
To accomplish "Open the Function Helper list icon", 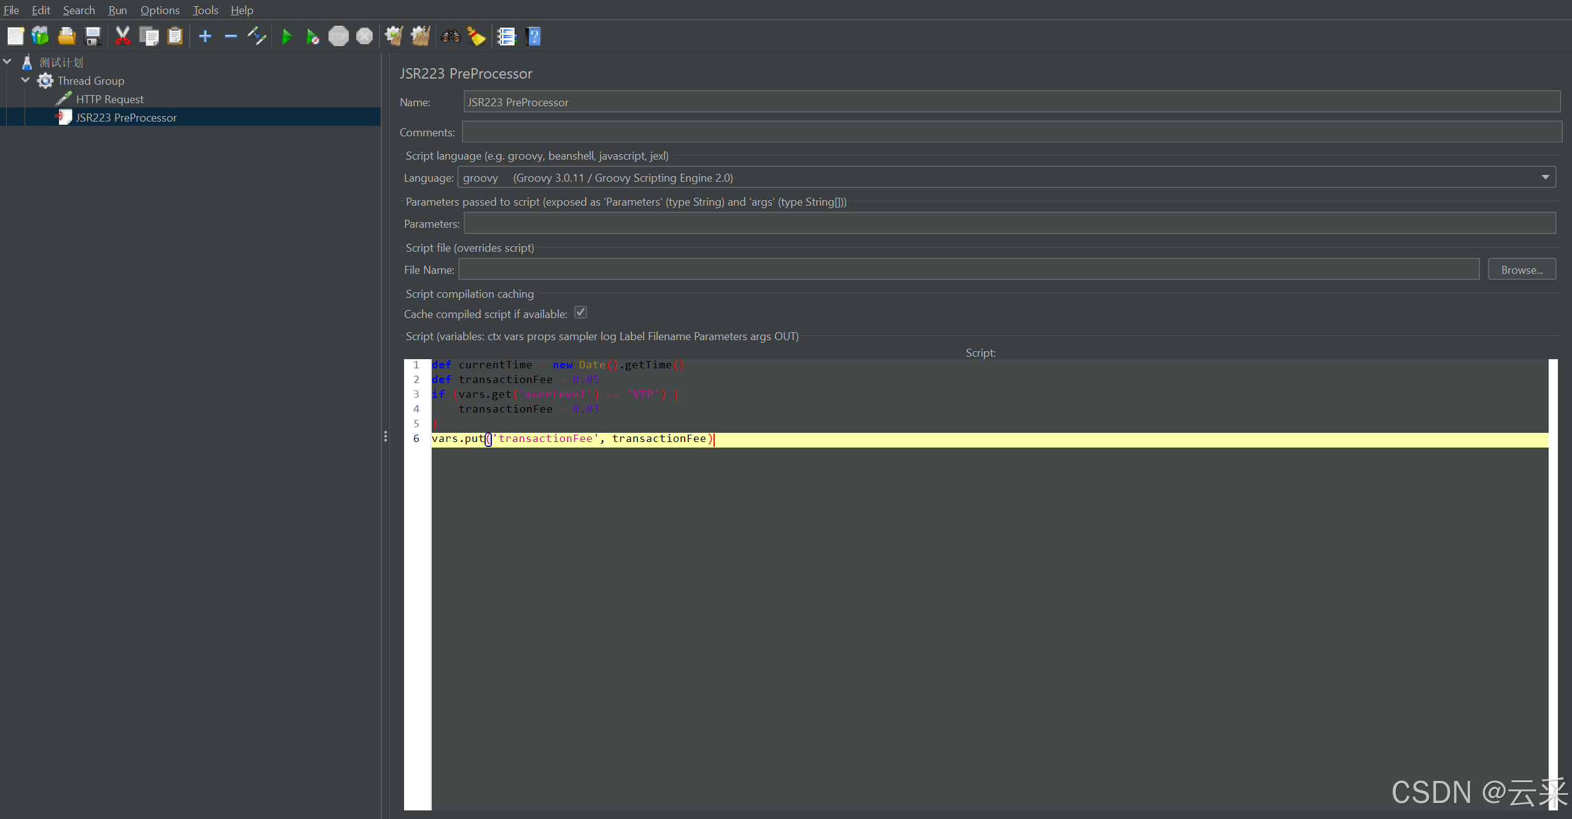I will click(507, 36).
